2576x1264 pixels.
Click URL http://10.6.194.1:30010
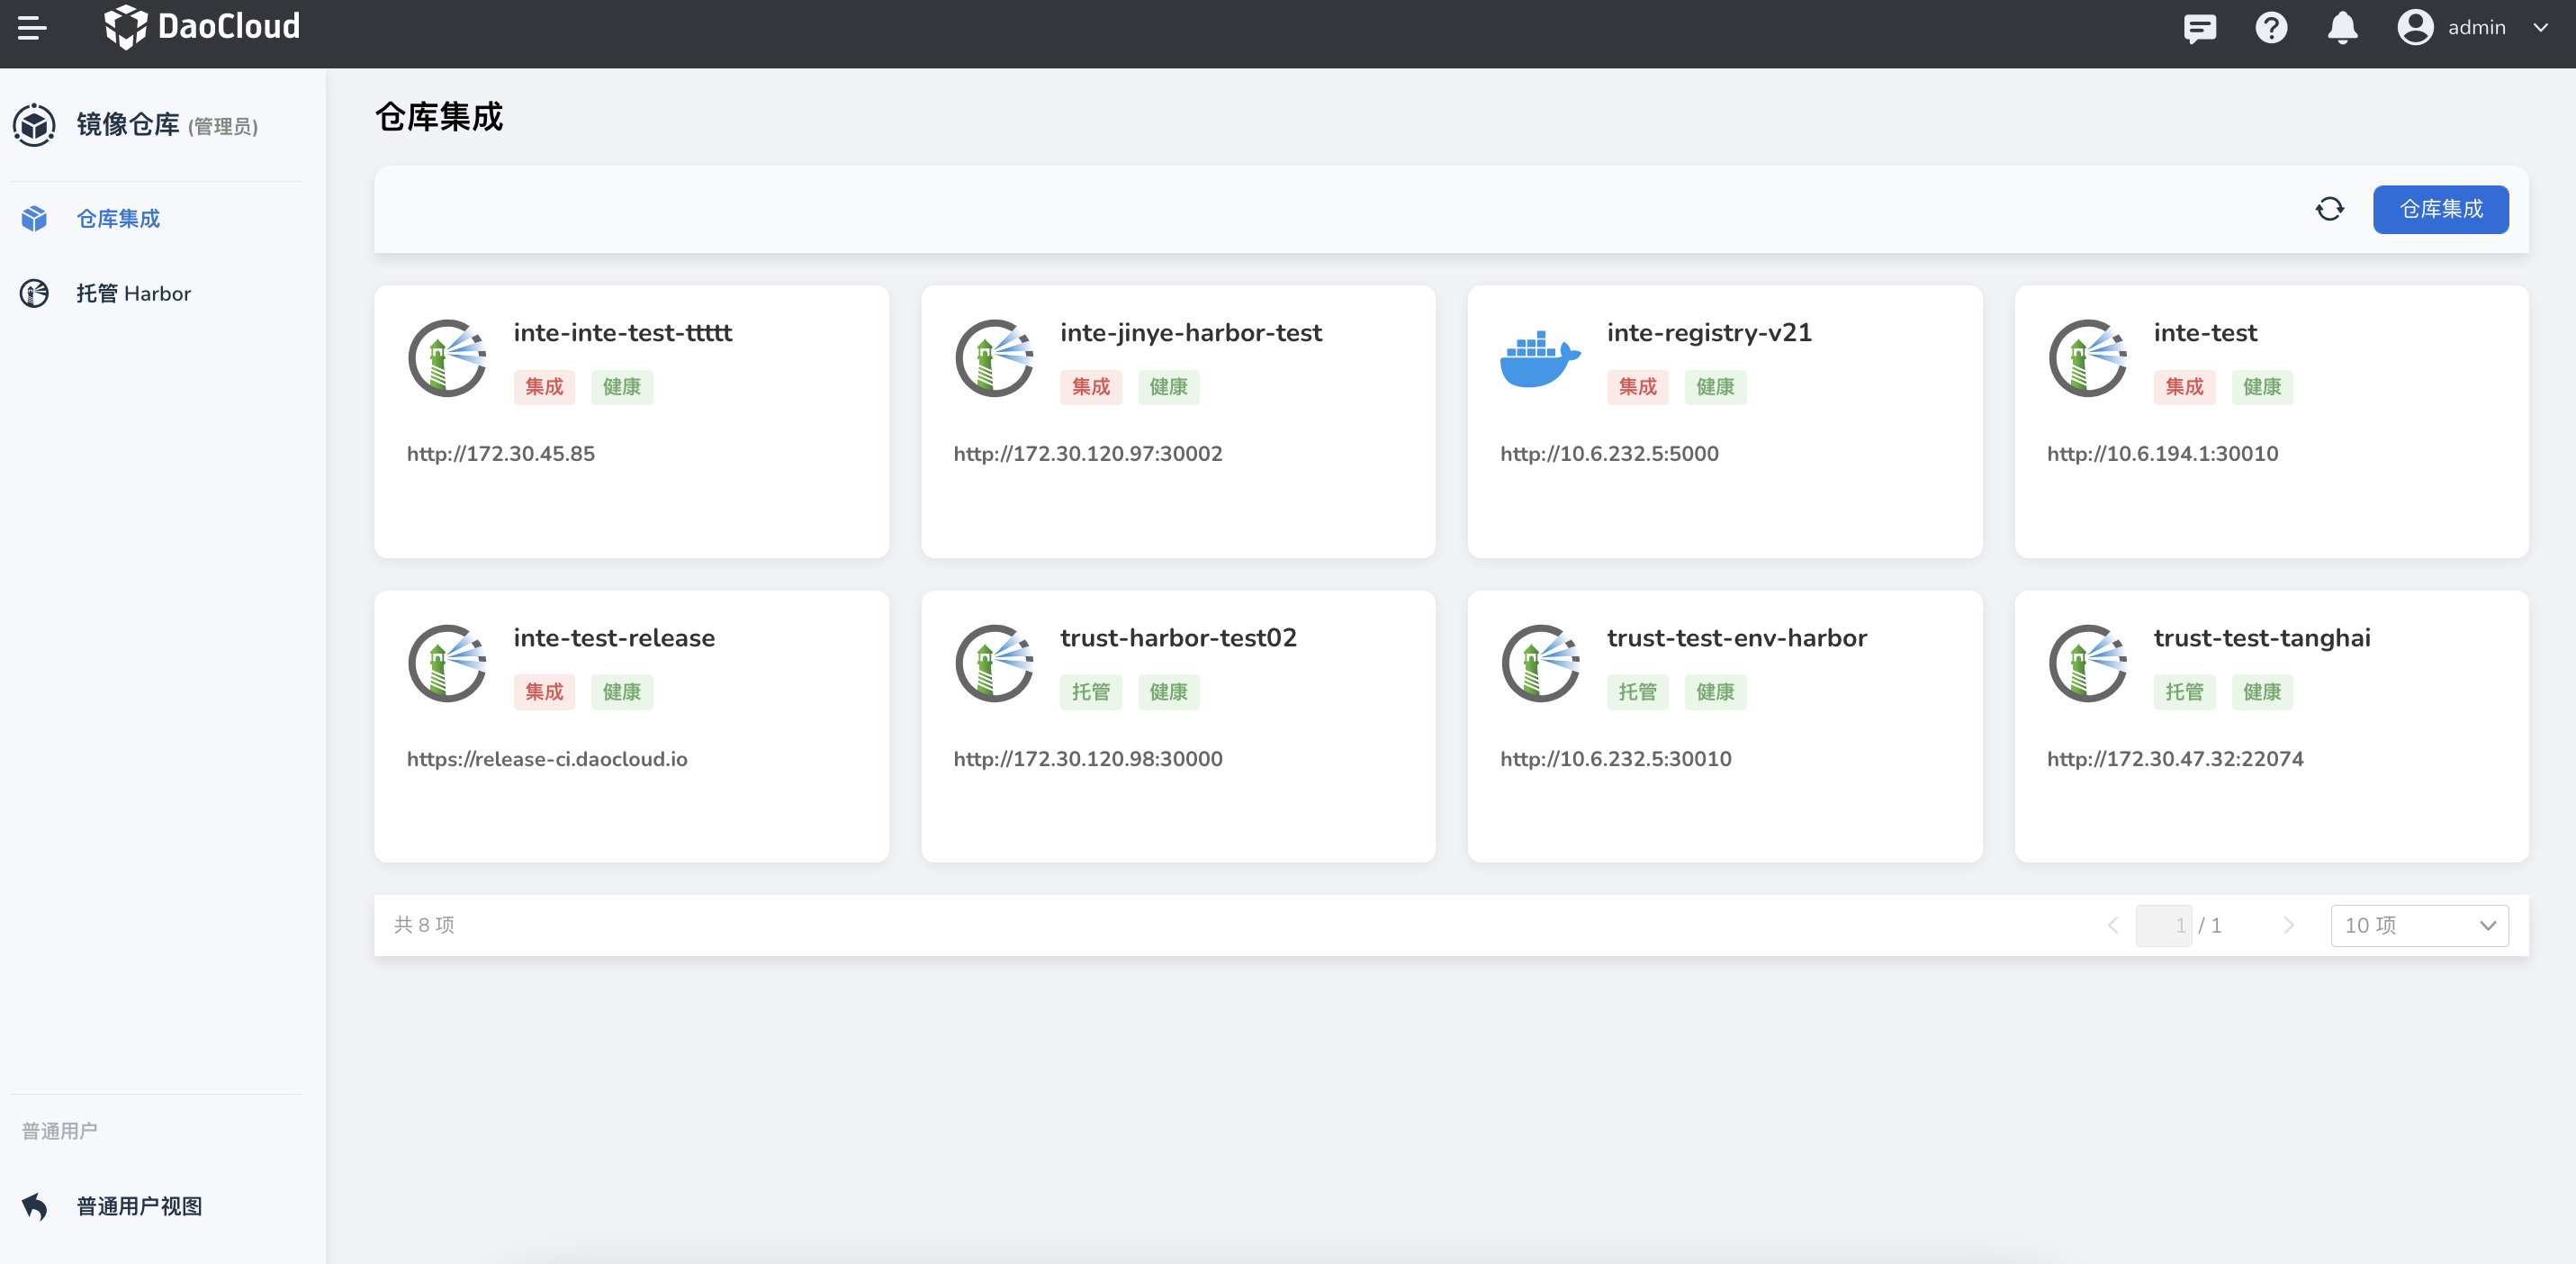pos(2162,454)
